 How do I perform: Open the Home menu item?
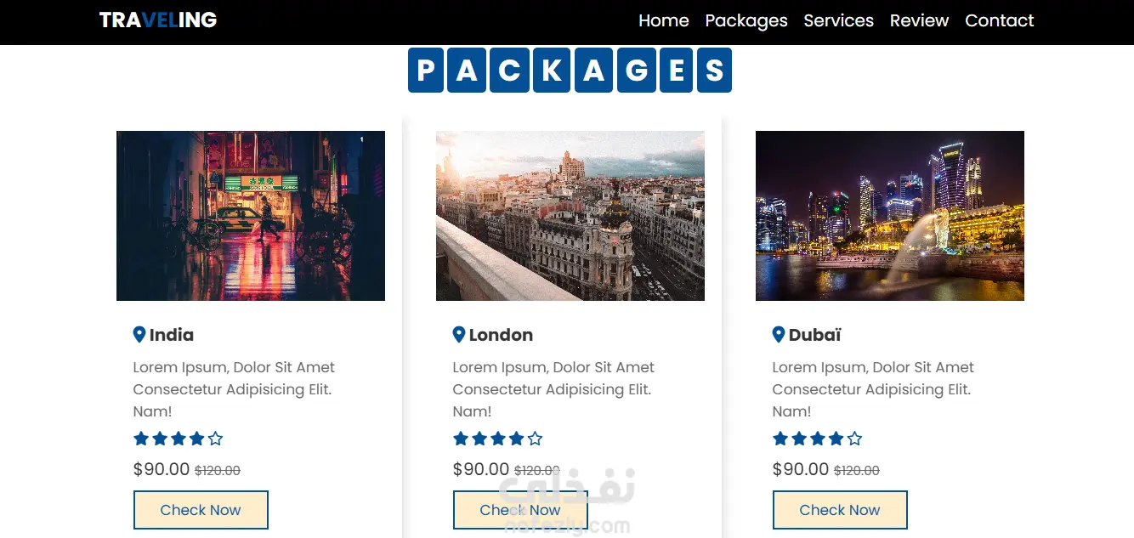[x=663, y=21]
